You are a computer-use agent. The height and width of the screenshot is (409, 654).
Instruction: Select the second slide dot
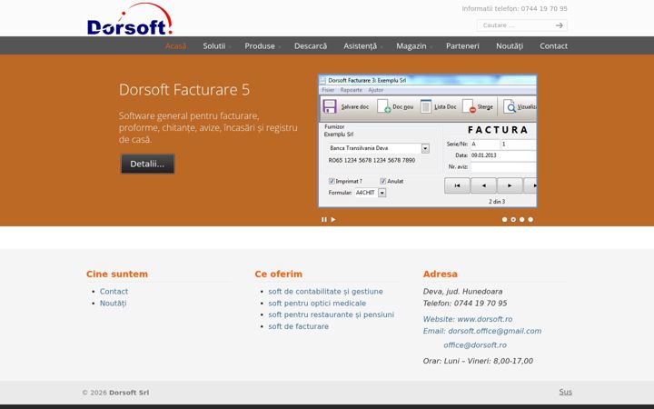point(513,220)
